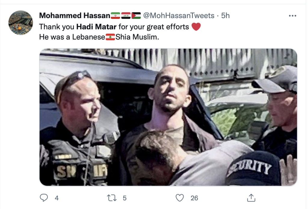Click the 'Shia Muslim' text line

click(137, 37)
